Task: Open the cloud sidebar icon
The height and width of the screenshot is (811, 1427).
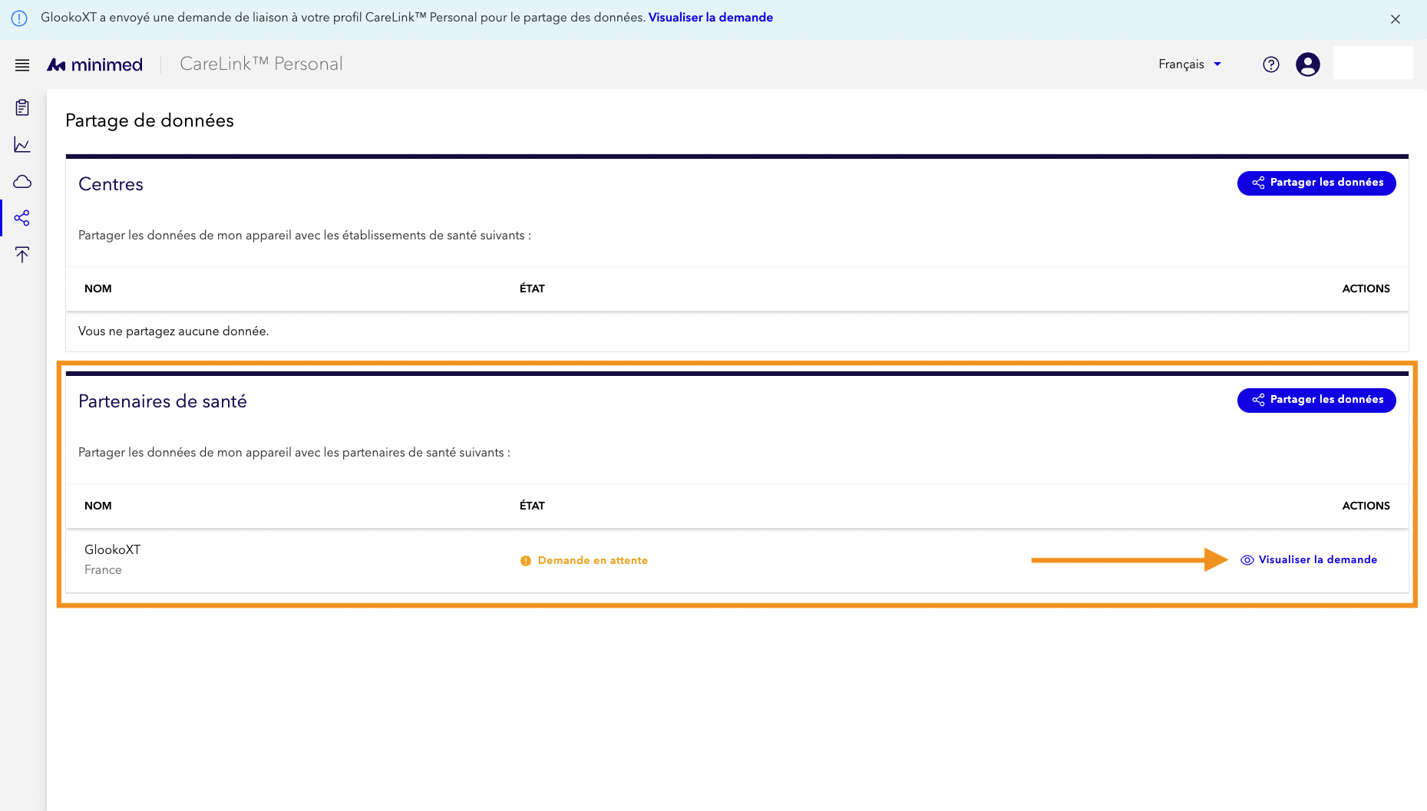Action: pos(22,181)
